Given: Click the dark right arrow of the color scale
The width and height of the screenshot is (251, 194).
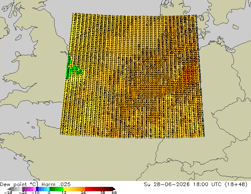Looking at the screenshot, I should point(114,189).
